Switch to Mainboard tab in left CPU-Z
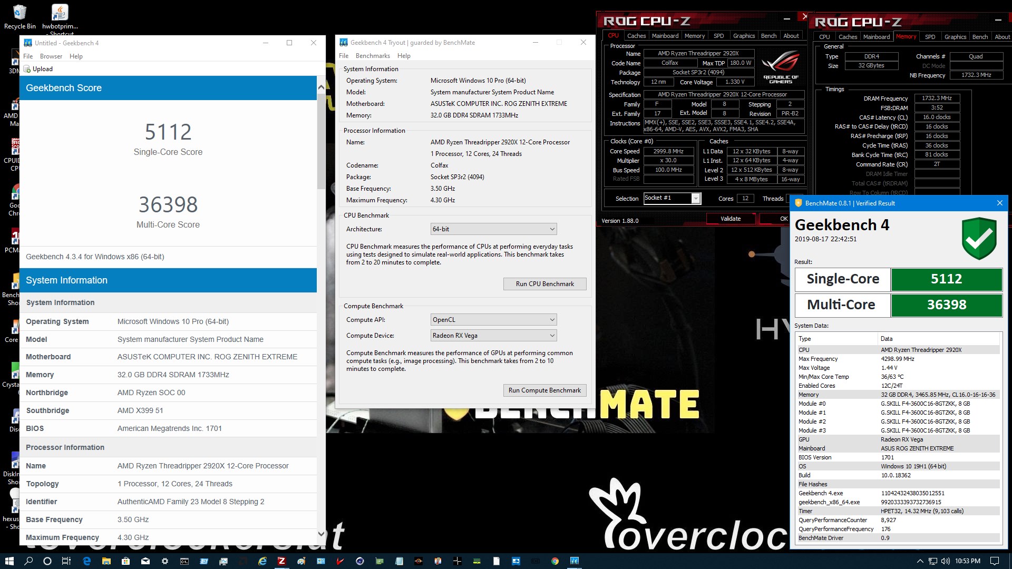 [665, 36]
